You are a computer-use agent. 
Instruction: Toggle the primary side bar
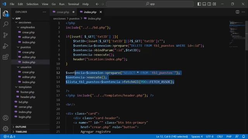[199, 4]
